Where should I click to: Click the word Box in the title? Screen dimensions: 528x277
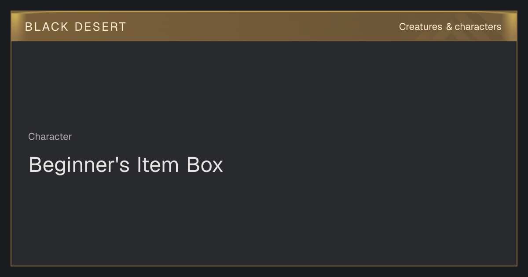point(205,165)
